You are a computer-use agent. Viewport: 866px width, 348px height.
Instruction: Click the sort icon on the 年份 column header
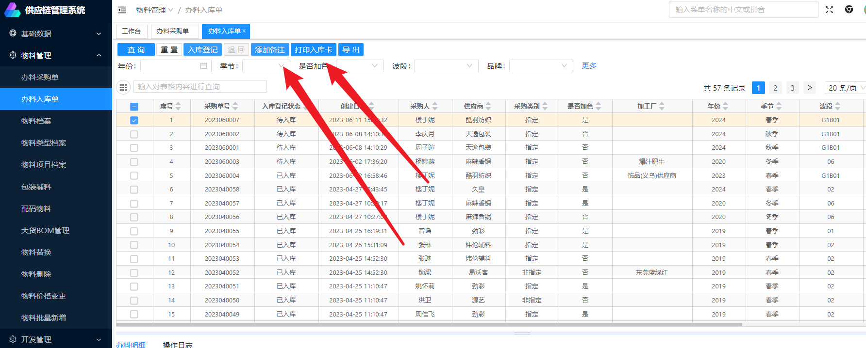point(725,106)
